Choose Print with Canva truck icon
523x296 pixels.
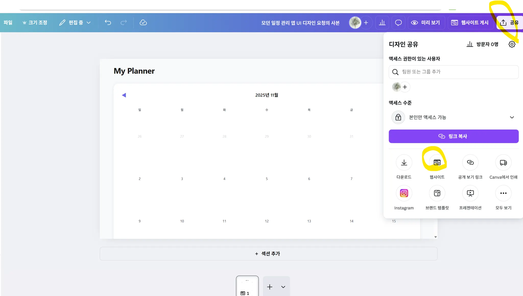pos(503,162)
